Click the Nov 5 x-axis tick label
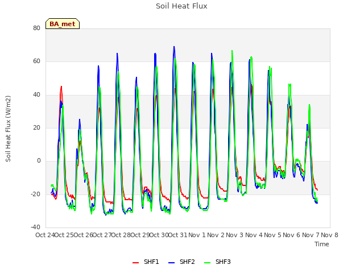This screenshot has height=273, width=364. click(273, 235)
